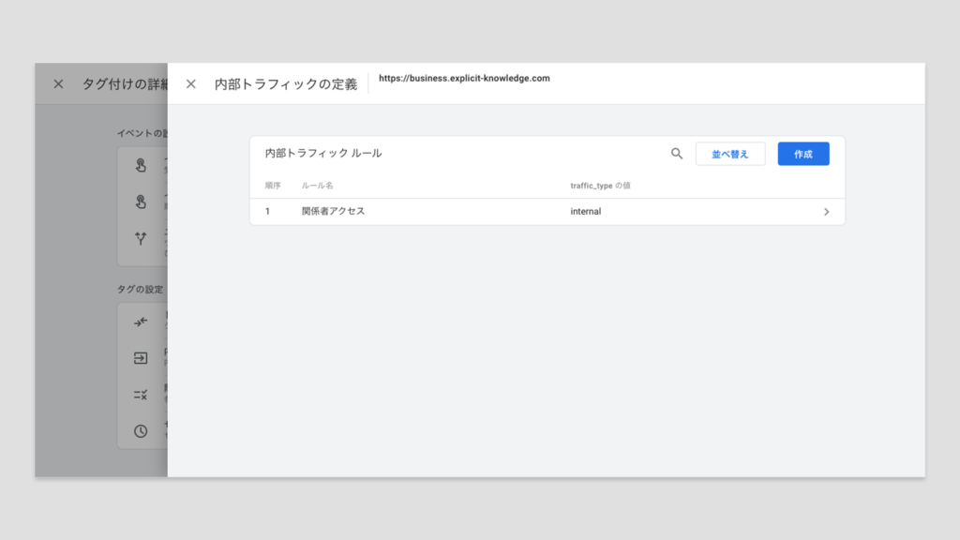This screenshot has width=960, height=540.
Task: Select the internal traffic_type value cell
Action: click(586, 212)
